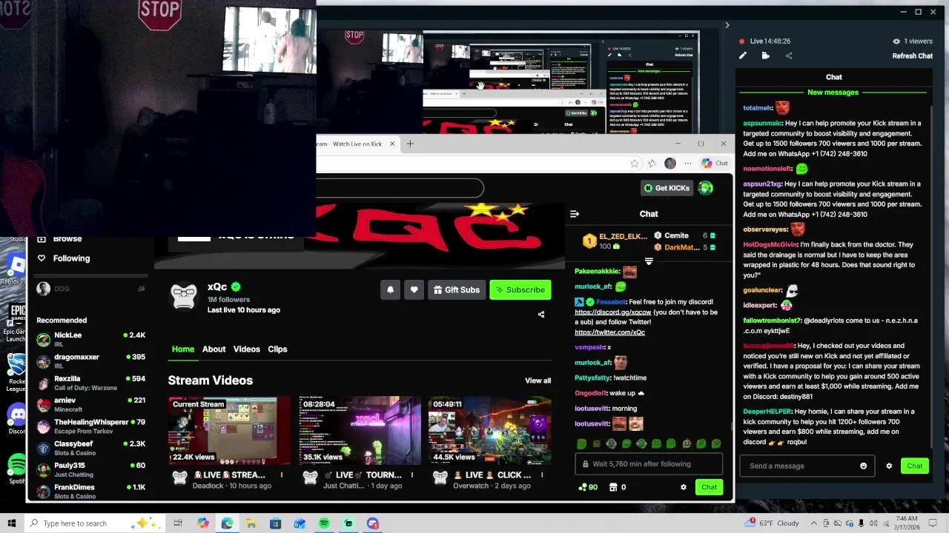Click the Following heart icon in sidebar
Image resolution: width=949 pixels, height=533 pixels.
click(42, 258)
